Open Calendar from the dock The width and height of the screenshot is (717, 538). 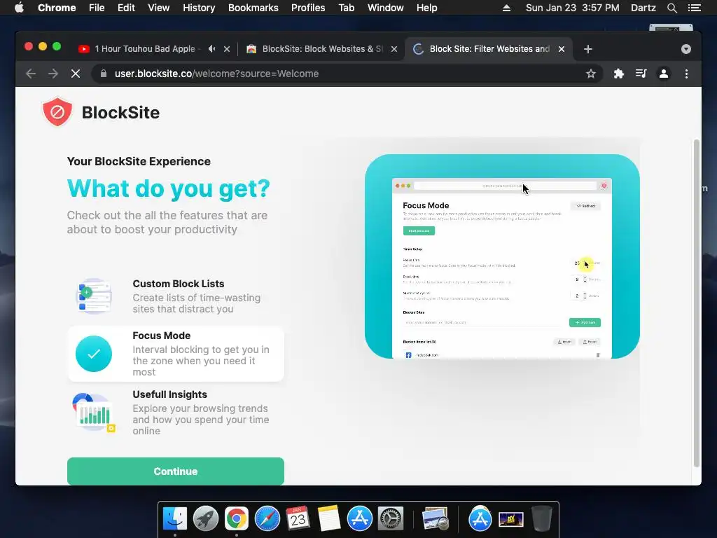coord(298,518)
